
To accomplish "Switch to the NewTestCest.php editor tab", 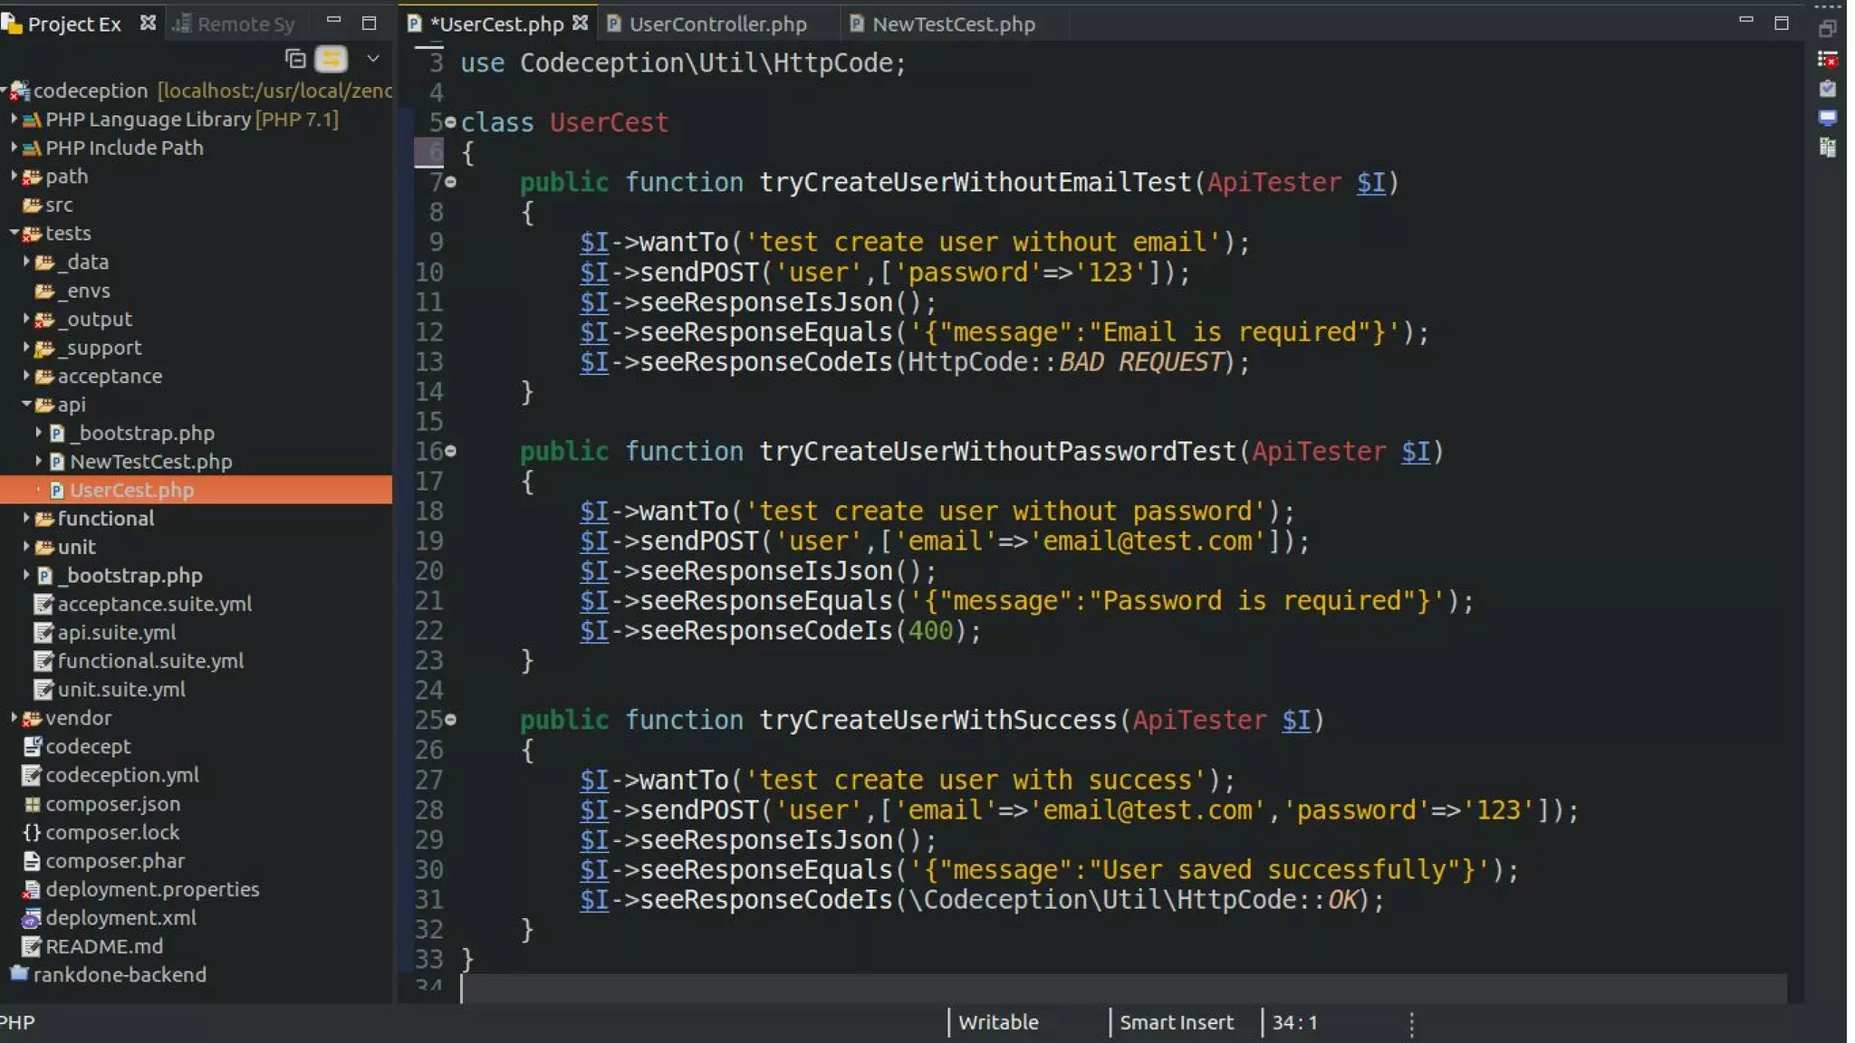I will [x=953, y=24].
